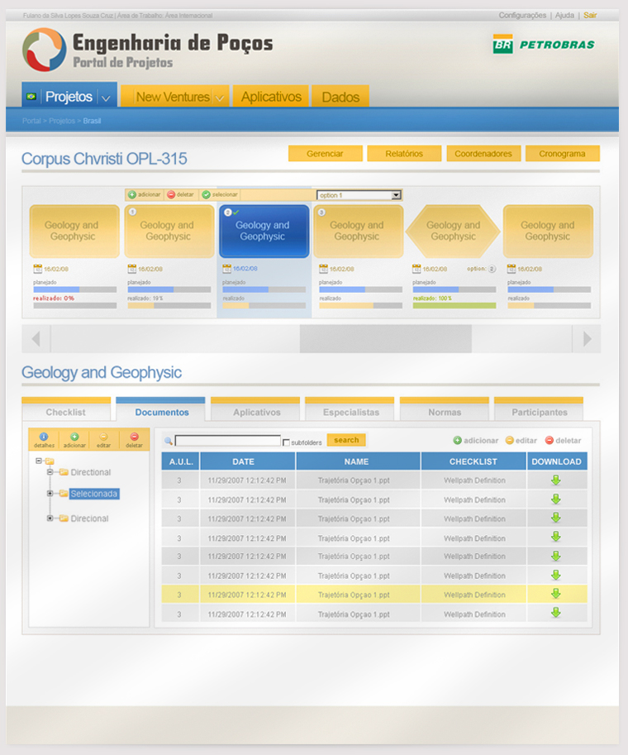This screenshot has width=628, height=755.
Task: Click the Petrobras BR logo
Action: click(x=502, y=44)
